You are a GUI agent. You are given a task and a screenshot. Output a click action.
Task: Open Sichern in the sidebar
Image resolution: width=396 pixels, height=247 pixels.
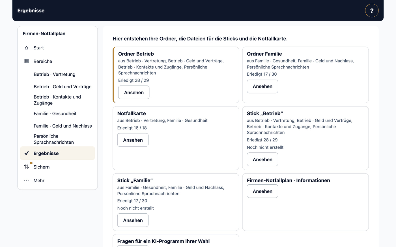[57, 167]
